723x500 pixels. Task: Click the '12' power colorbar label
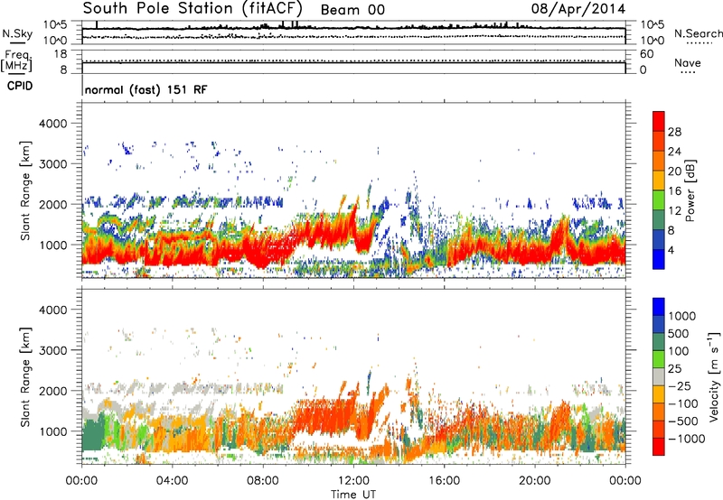674,211
